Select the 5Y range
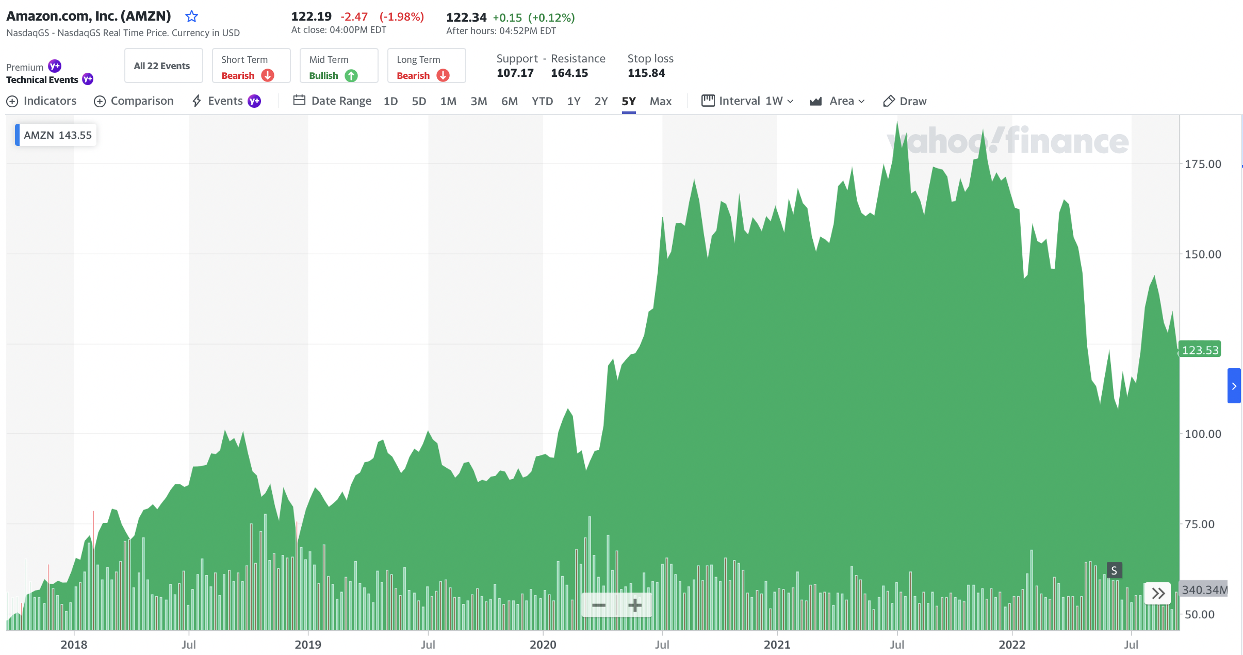Viewport: 1243px width, 655px height. (x=628, y=101)
